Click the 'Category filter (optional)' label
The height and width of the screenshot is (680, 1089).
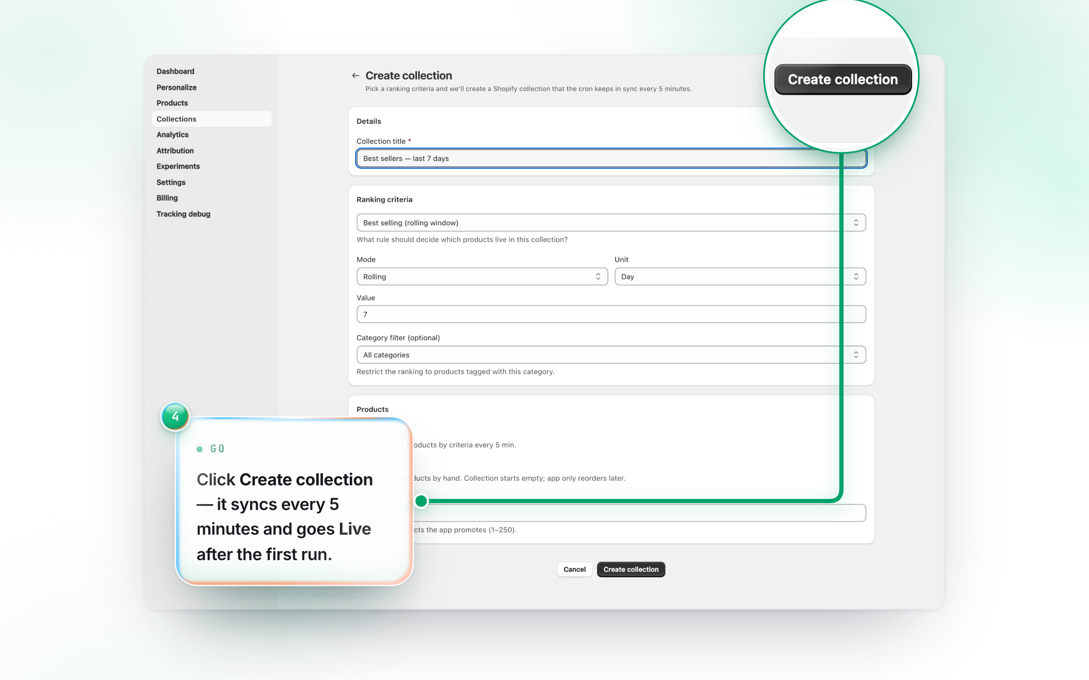[x=398, y=338]
